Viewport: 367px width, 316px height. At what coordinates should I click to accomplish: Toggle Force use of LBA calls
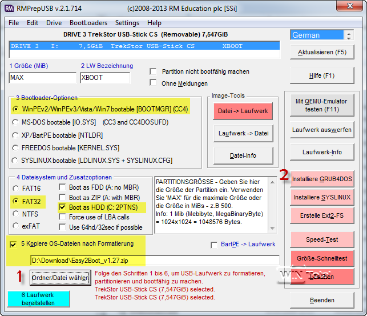62,217
